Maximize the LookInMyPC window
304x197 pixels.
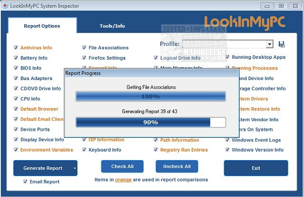pos(281,6)
